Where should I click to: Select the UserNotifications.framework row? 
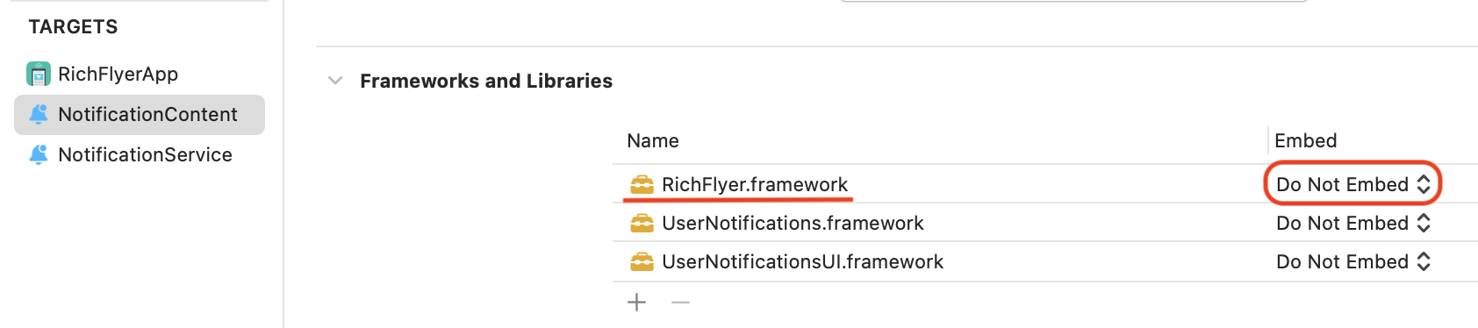tap(1045, 223)
